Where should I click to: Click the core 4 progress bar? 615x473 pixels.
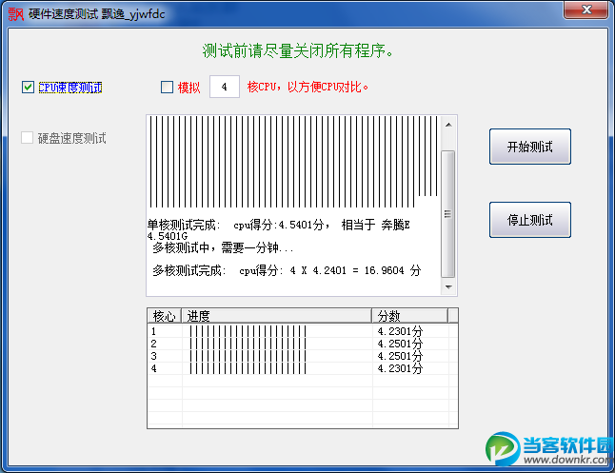[x=248, y=368]
